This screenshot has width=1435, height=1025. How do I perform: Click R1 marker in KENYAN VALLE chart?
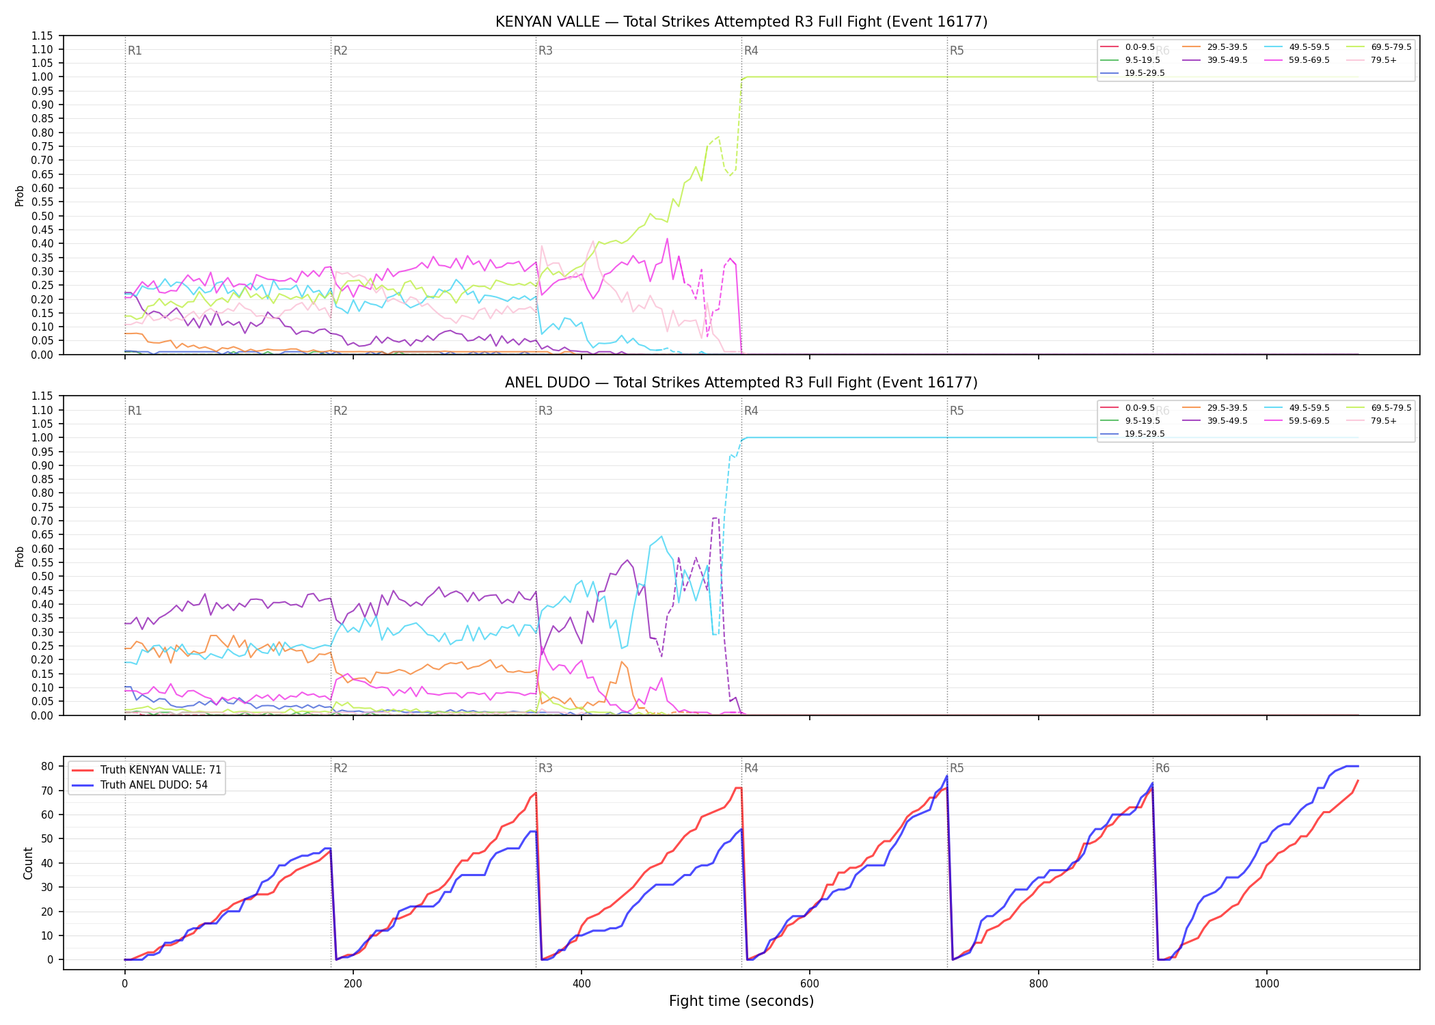pyautogui.click(x=135, y=51)
